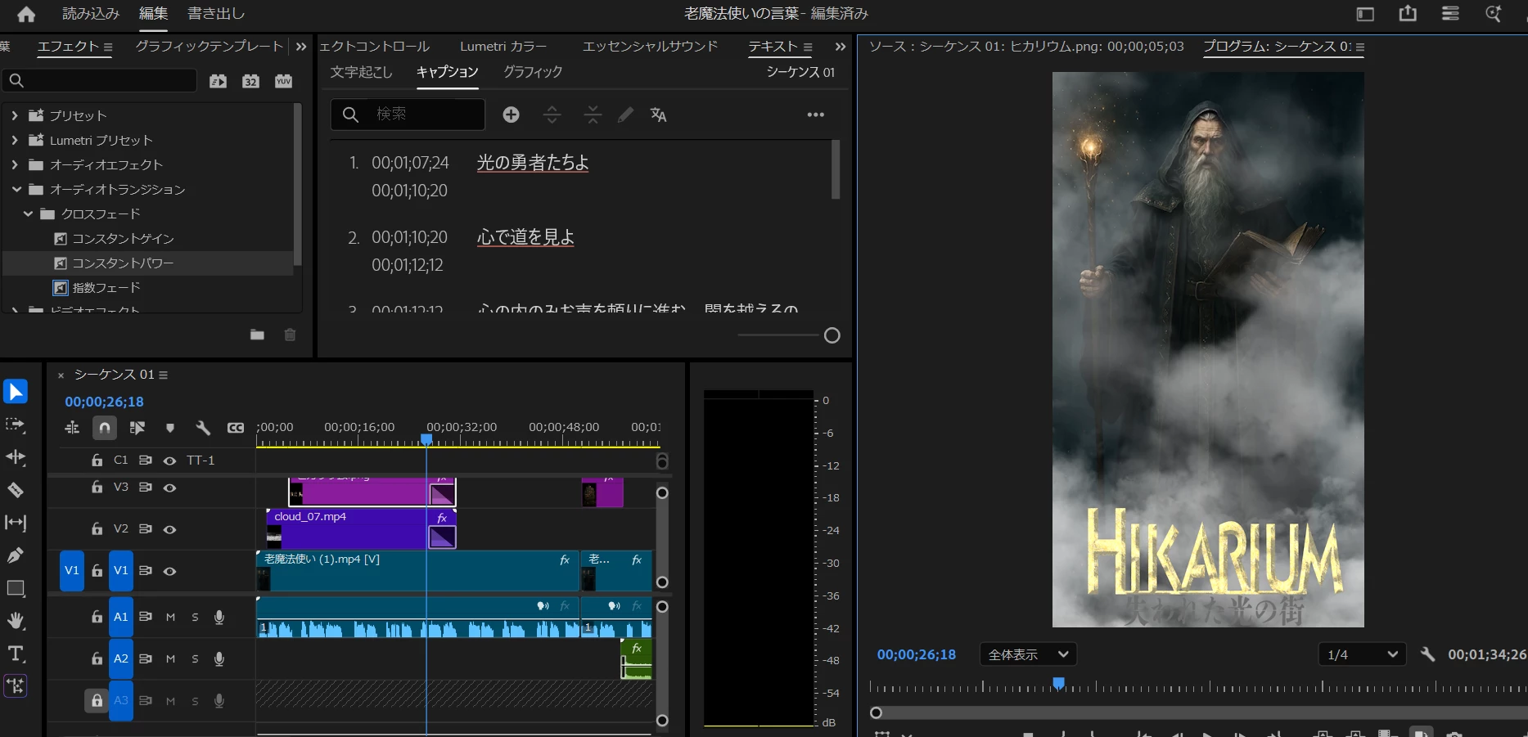
Task: Collapse the オーディオトランジション folder
Action: pos(16,189)
